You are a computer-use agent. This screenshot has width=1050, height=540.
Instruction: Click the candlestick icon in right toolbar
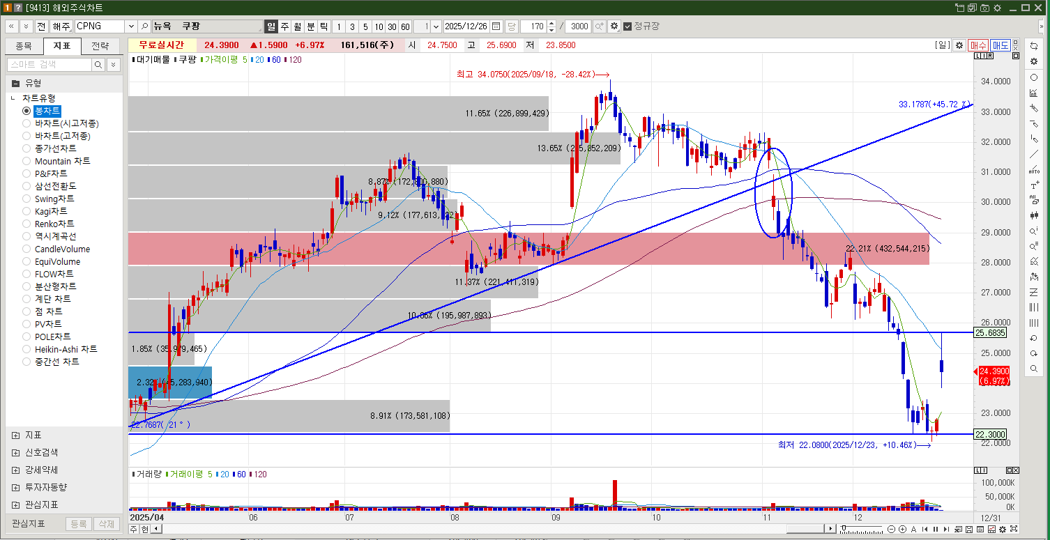1034,215
